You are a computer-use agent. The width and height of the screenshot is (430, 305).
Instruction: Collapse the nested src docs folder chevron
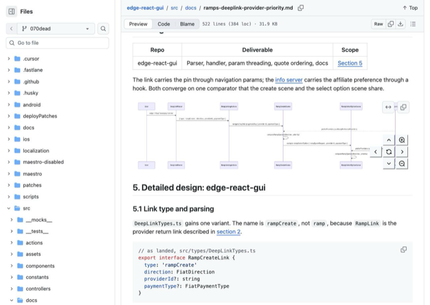tap(11, 300)
